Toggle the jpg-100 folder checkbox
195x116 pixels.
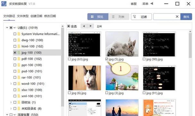point(15,53)
